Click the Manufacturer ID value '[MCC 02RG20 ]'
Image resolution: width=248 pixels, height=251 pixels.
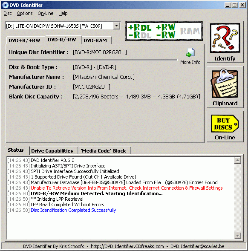(x=92, y=87)
